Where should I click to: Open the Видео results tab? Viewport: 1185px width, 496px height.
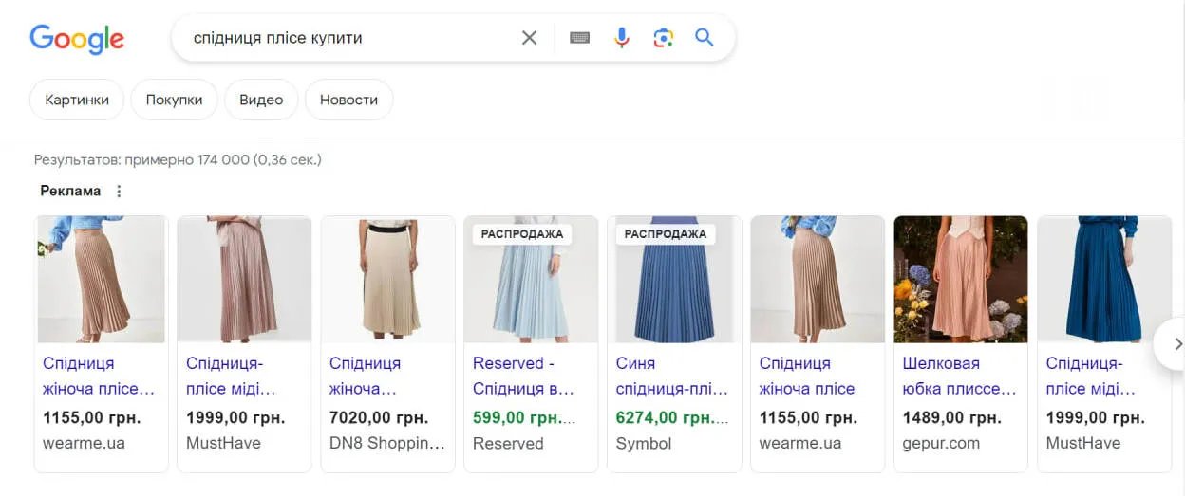click(261, 100)
